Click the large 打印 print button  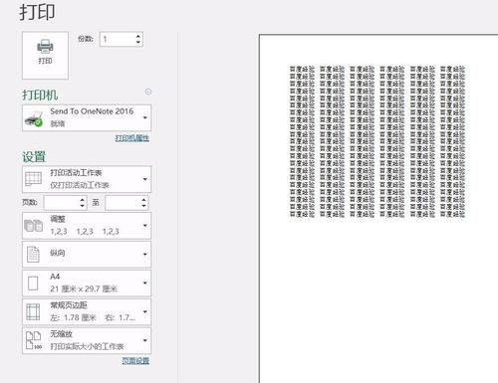coord(45,56)
